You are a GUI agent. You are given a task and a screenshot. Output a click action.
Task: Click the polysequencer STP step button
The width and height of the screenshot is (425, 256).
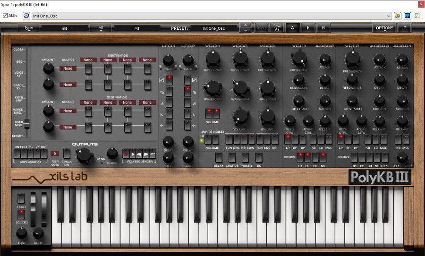tap(153, 154)
